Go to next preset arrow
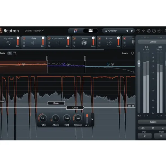The width and height of the screenshot is (166, 167). pyautogui.click(x=132, y=31)
